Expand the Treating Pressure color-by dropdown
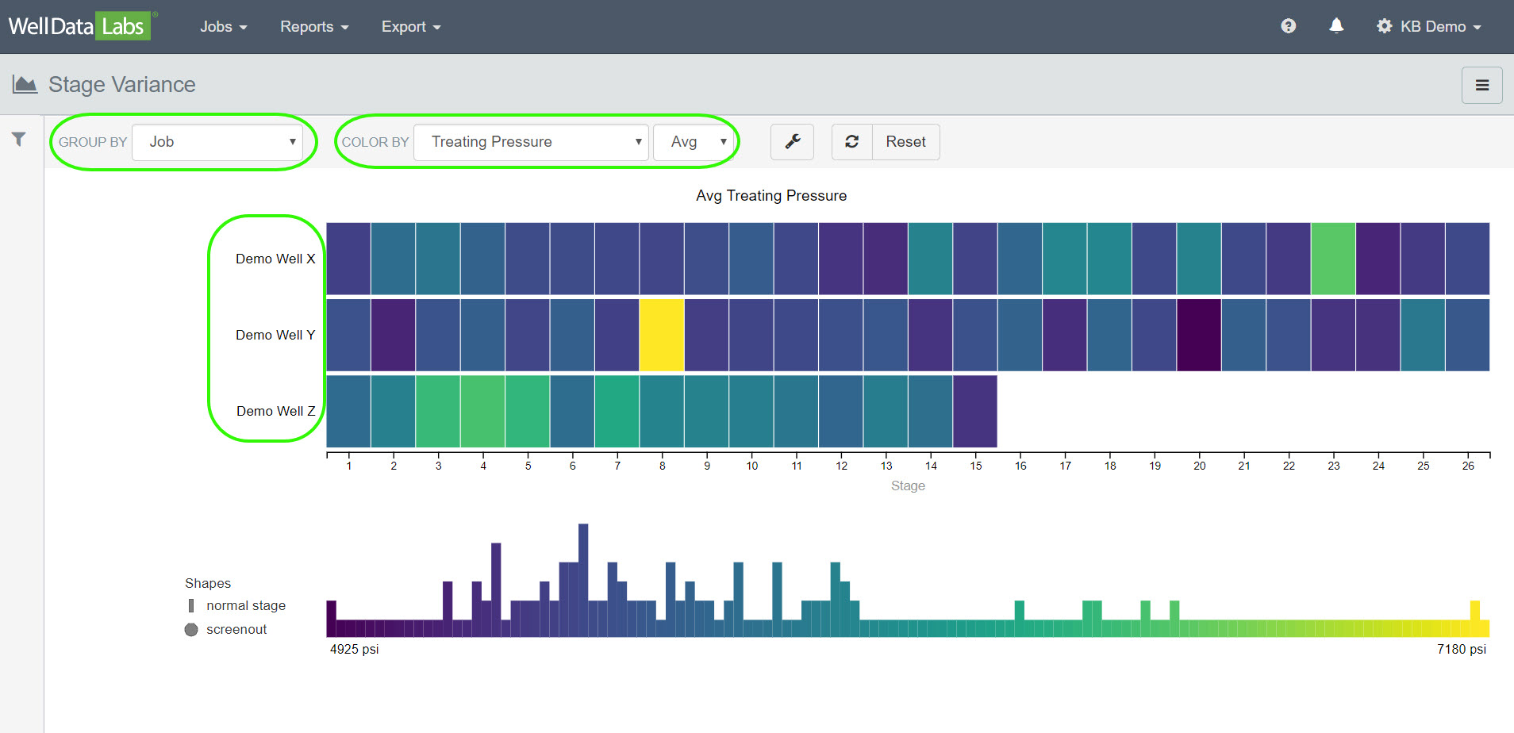1514x733 pixels. pos(531,142)
